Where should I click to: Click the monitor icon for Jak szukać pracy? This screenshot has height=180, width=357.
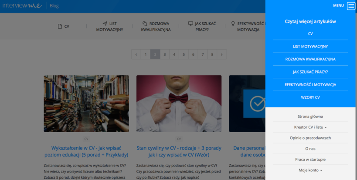pos(190,23)
